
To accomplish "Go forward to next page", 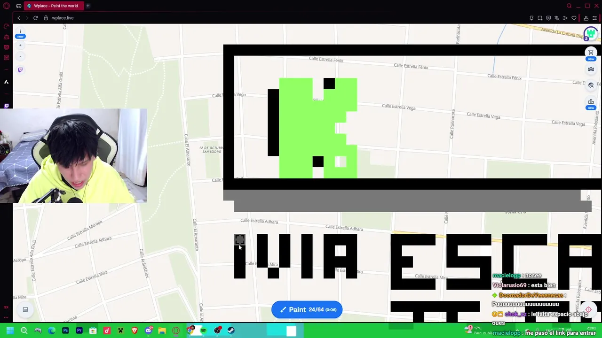I will tap(27, 18).
